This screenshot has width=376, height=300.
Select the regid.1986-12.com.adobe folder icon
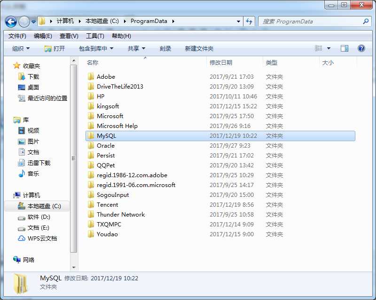point(91,175)
